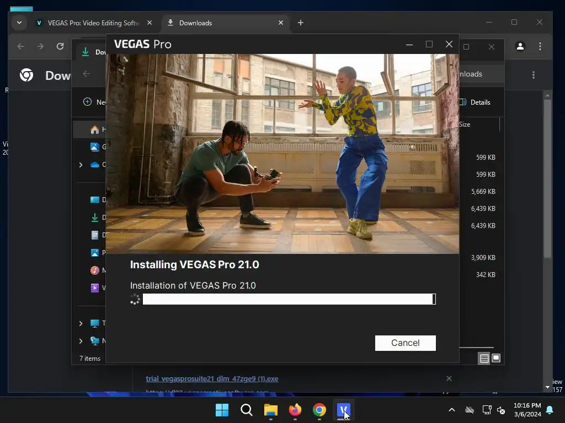The image size is (565, 423).
Task: Open Music folder in File Explorer sidebar
Action: [95, 270]
